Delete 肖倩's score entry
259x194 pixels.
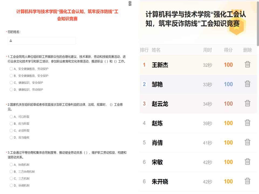click(x=247, y=143)
